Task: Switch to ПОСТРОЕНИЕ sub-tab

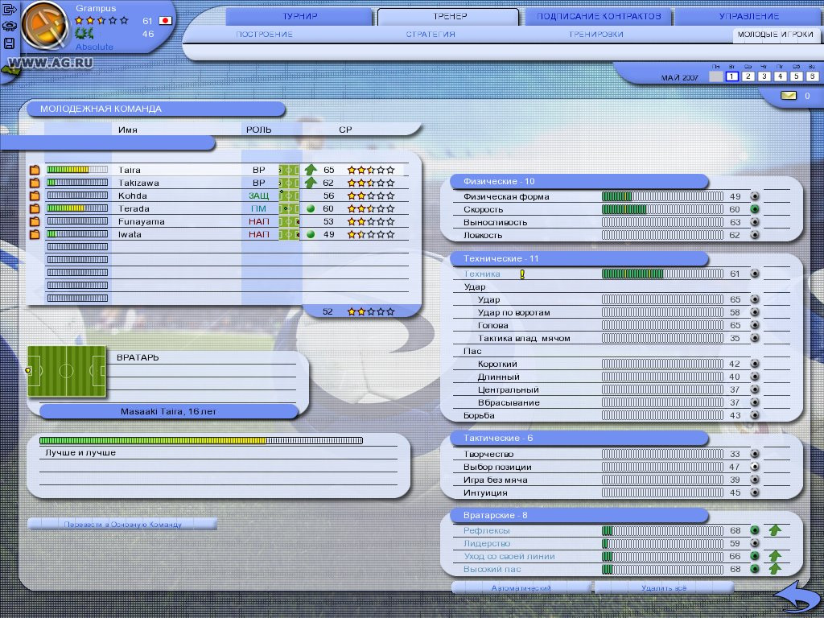Action: (x=264, y=34)
